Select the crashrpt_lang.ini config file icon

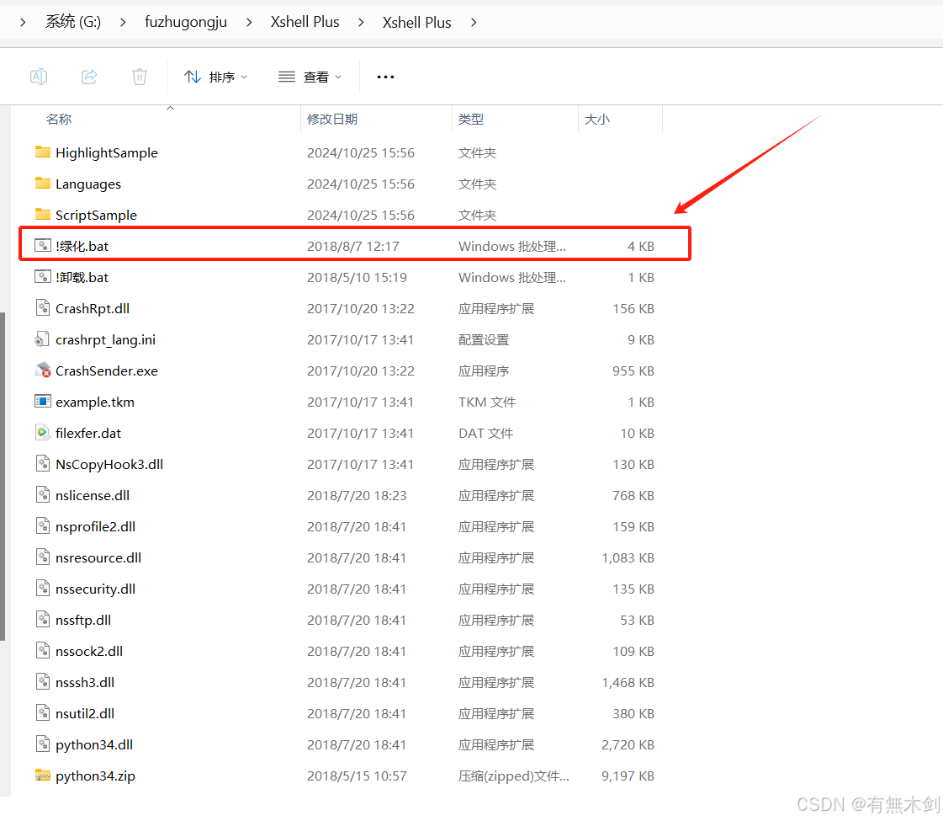(x=42, y=339)
